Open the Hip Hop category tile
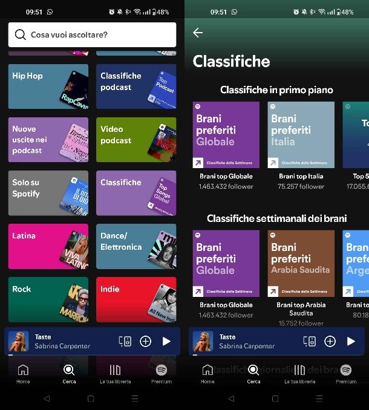Screen dimensions: 369x410 [48, 86]
